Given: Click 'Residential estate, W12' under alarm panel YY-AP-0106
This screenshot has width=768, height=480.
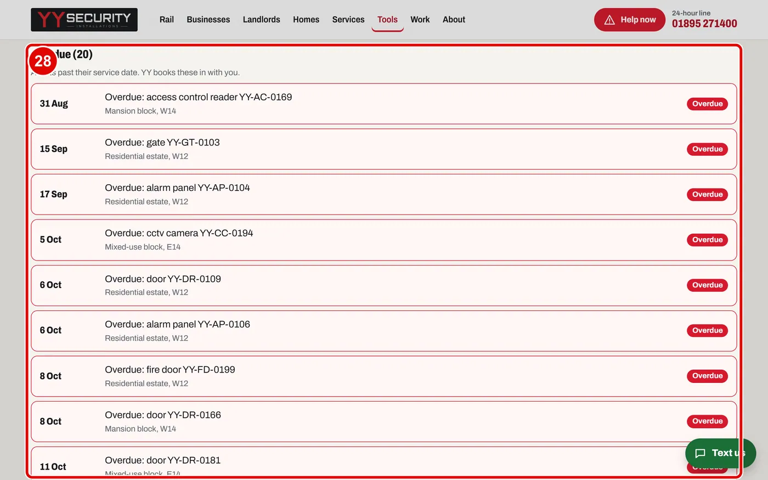Looking at the screenshot, I should 146,338.
